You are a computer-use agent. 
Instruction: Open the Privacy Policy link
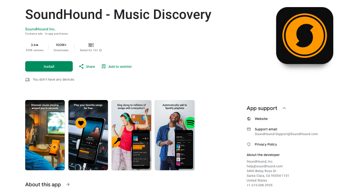pyautogui.click(x=266, y=144)
